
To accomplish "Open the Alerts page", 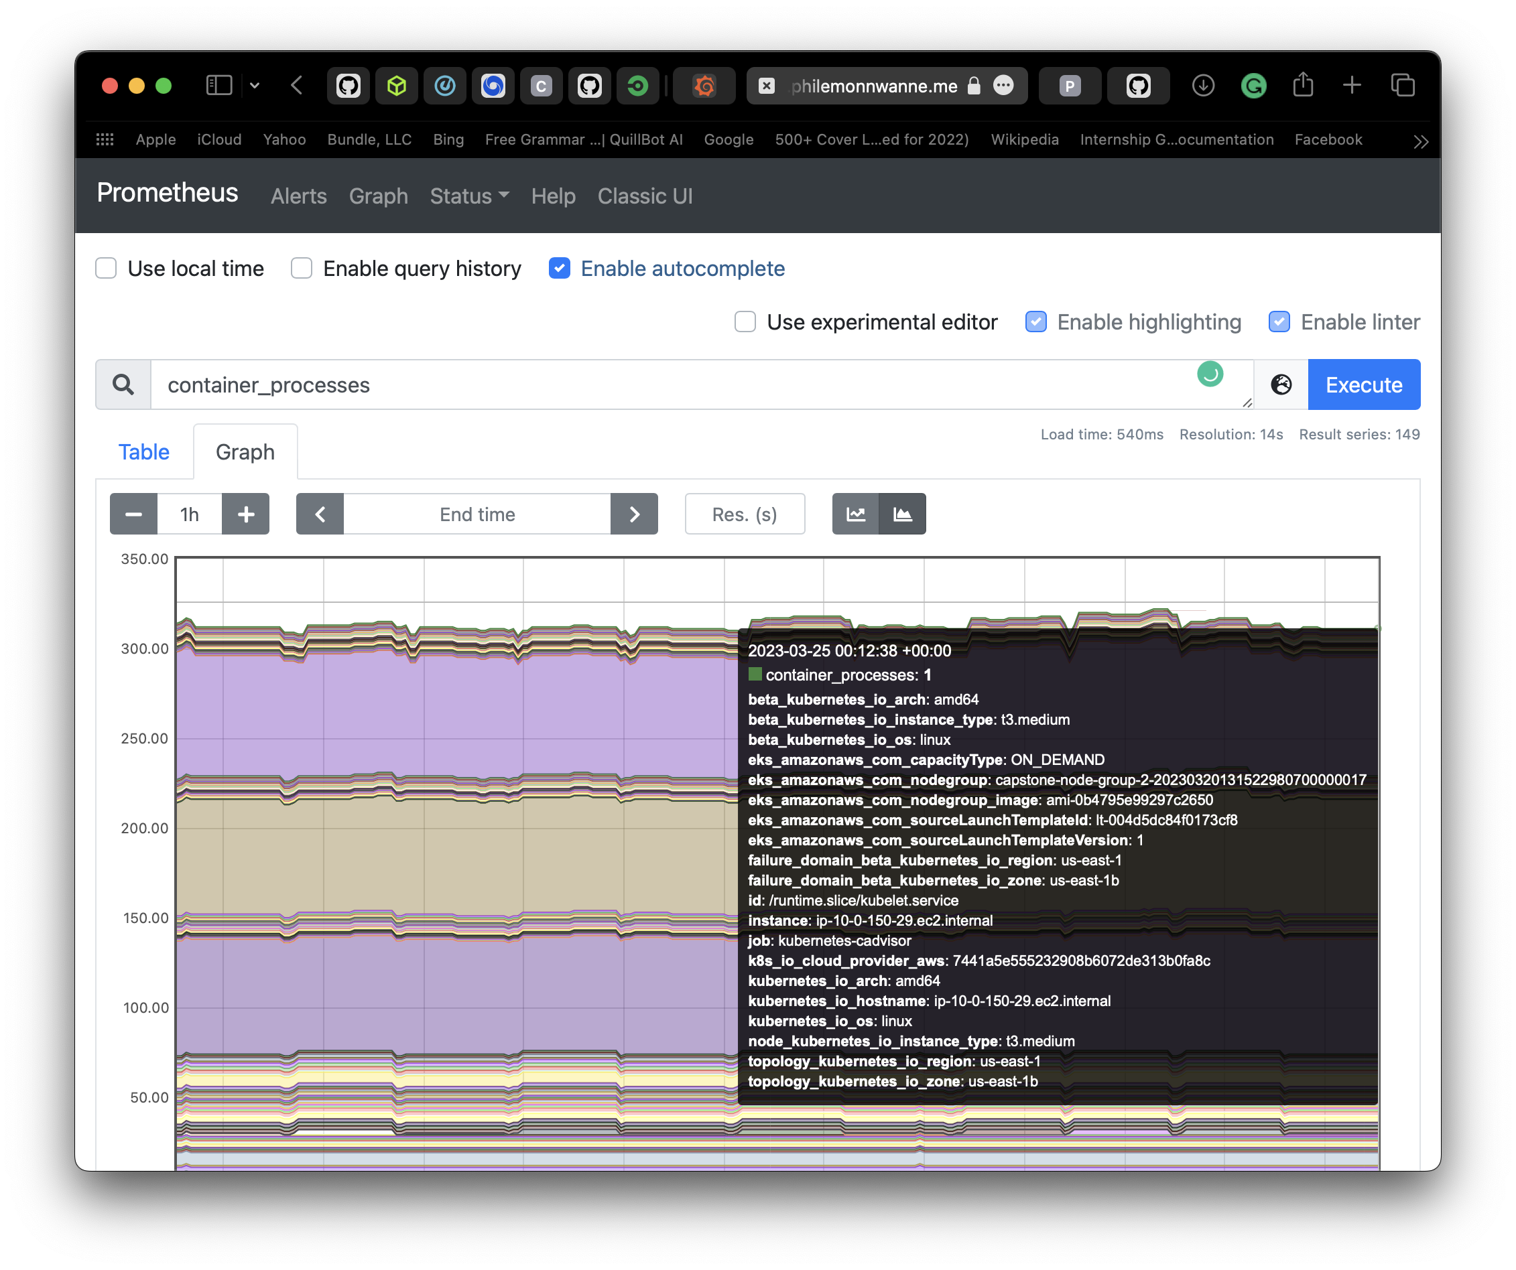I will pyautogui.click(x=299, y=196).
